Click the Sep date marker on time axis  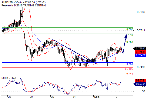pos(97,97)
